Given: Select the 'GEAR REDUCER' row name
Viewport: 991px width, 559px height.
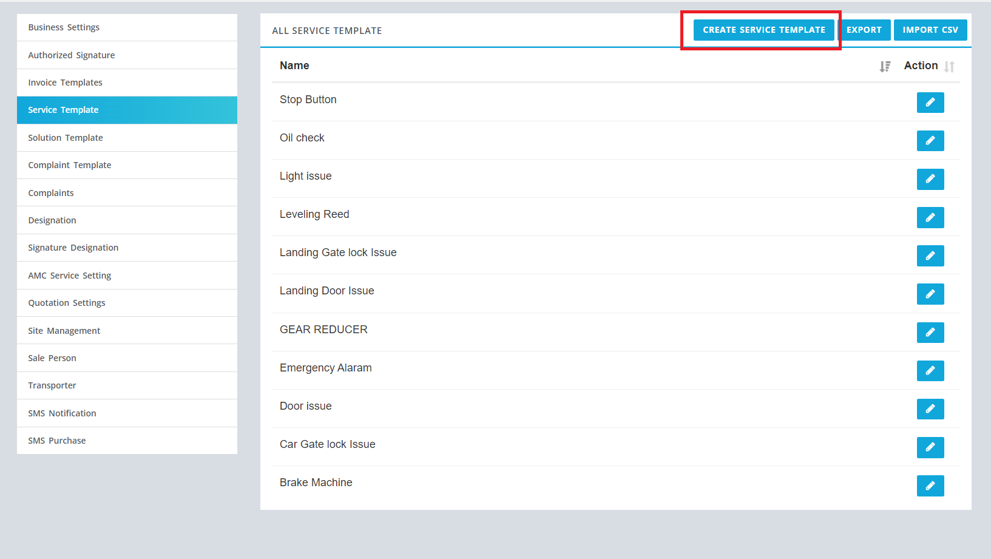Looking at the screenshot, I should click(323, 330).
